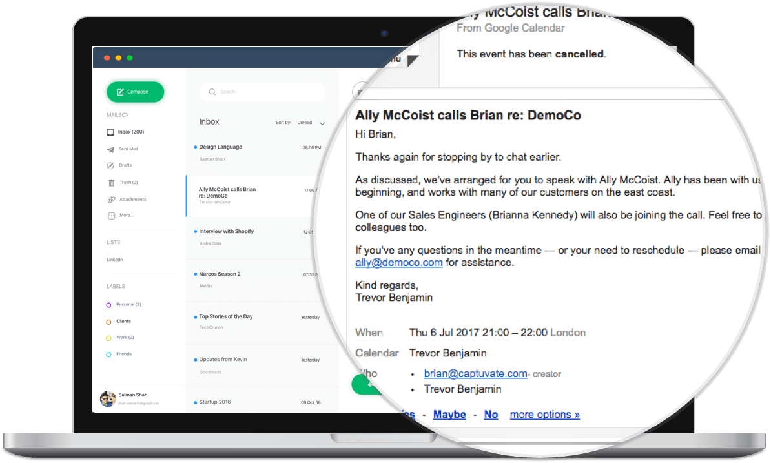Viewport: 771px width, 463px height.
Task: Click unread dot beside Narcos Season 2
Action: click(x=195, y=274)
